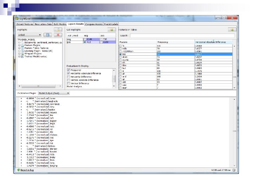Image resolution: width=253 pixels, height=189 pixels.
Task: Sort by the Feature column header
Action: coord(138,42)
